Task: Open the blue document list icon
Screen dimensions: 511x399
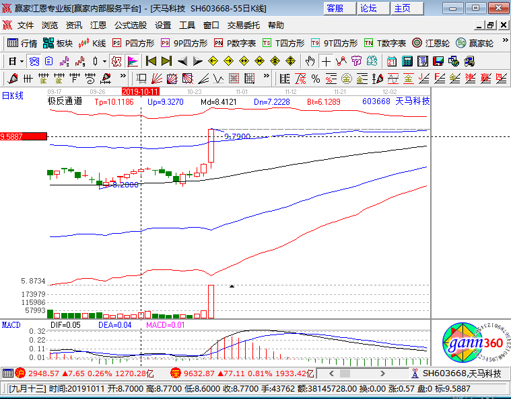Action: tap(49, 61)
